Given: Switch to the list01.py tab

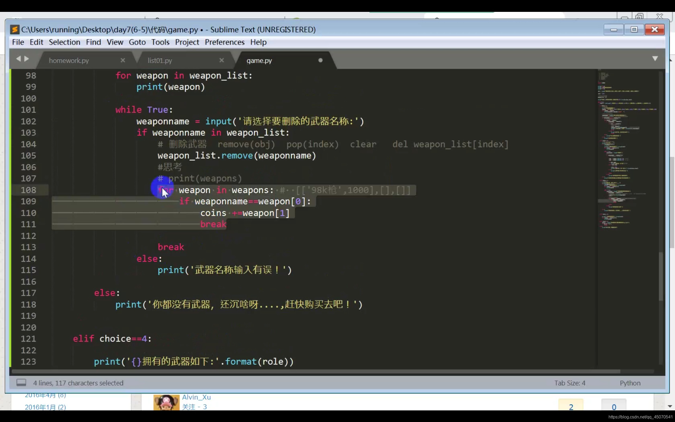Looking at the screenshot, I should click(160, 61).
